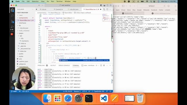
Task: Go forward in VS Code navigation
Action: 42,5
